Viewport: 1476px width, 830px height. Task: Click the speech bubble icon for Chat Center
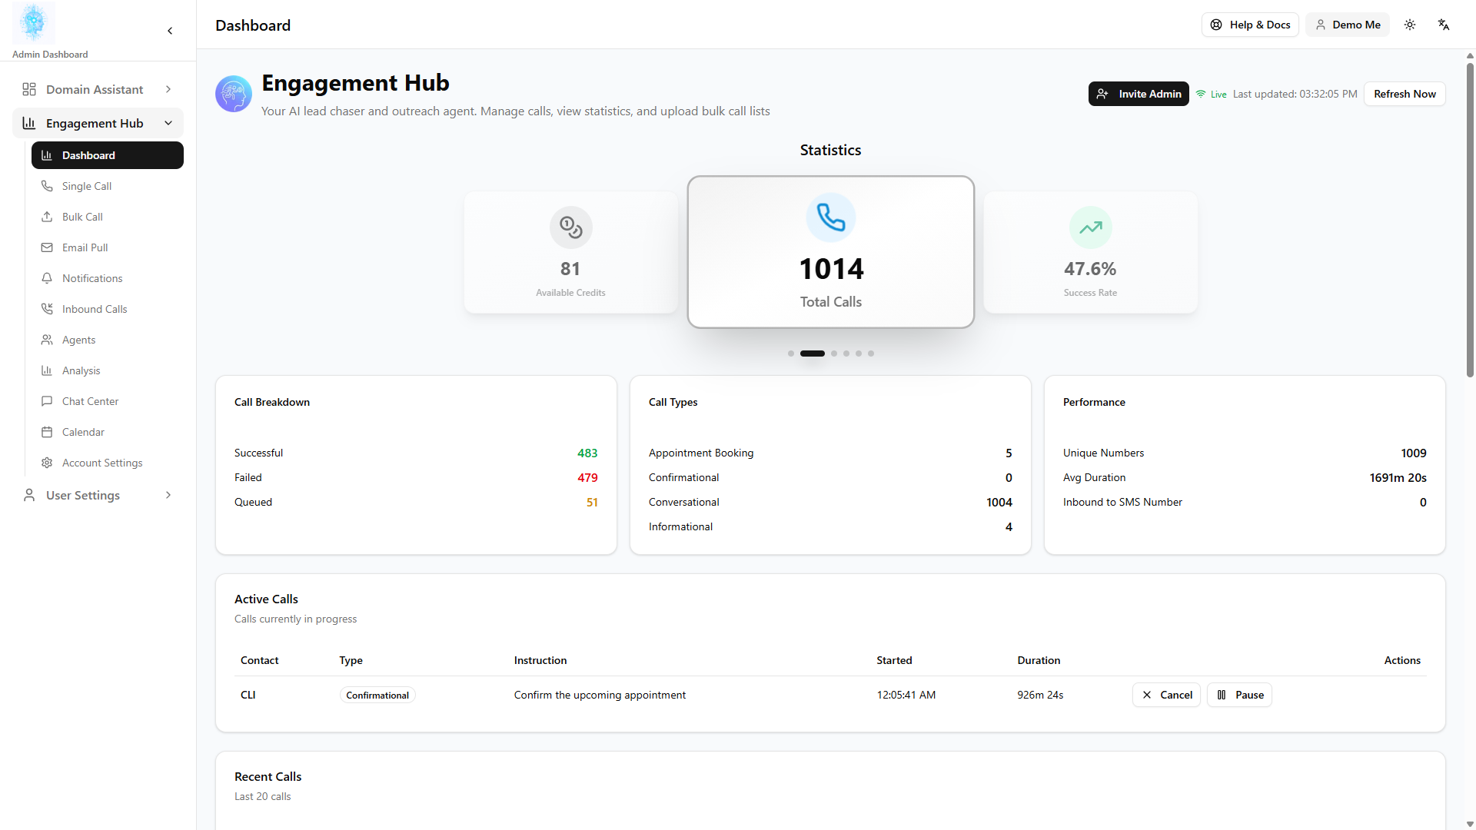47,401
